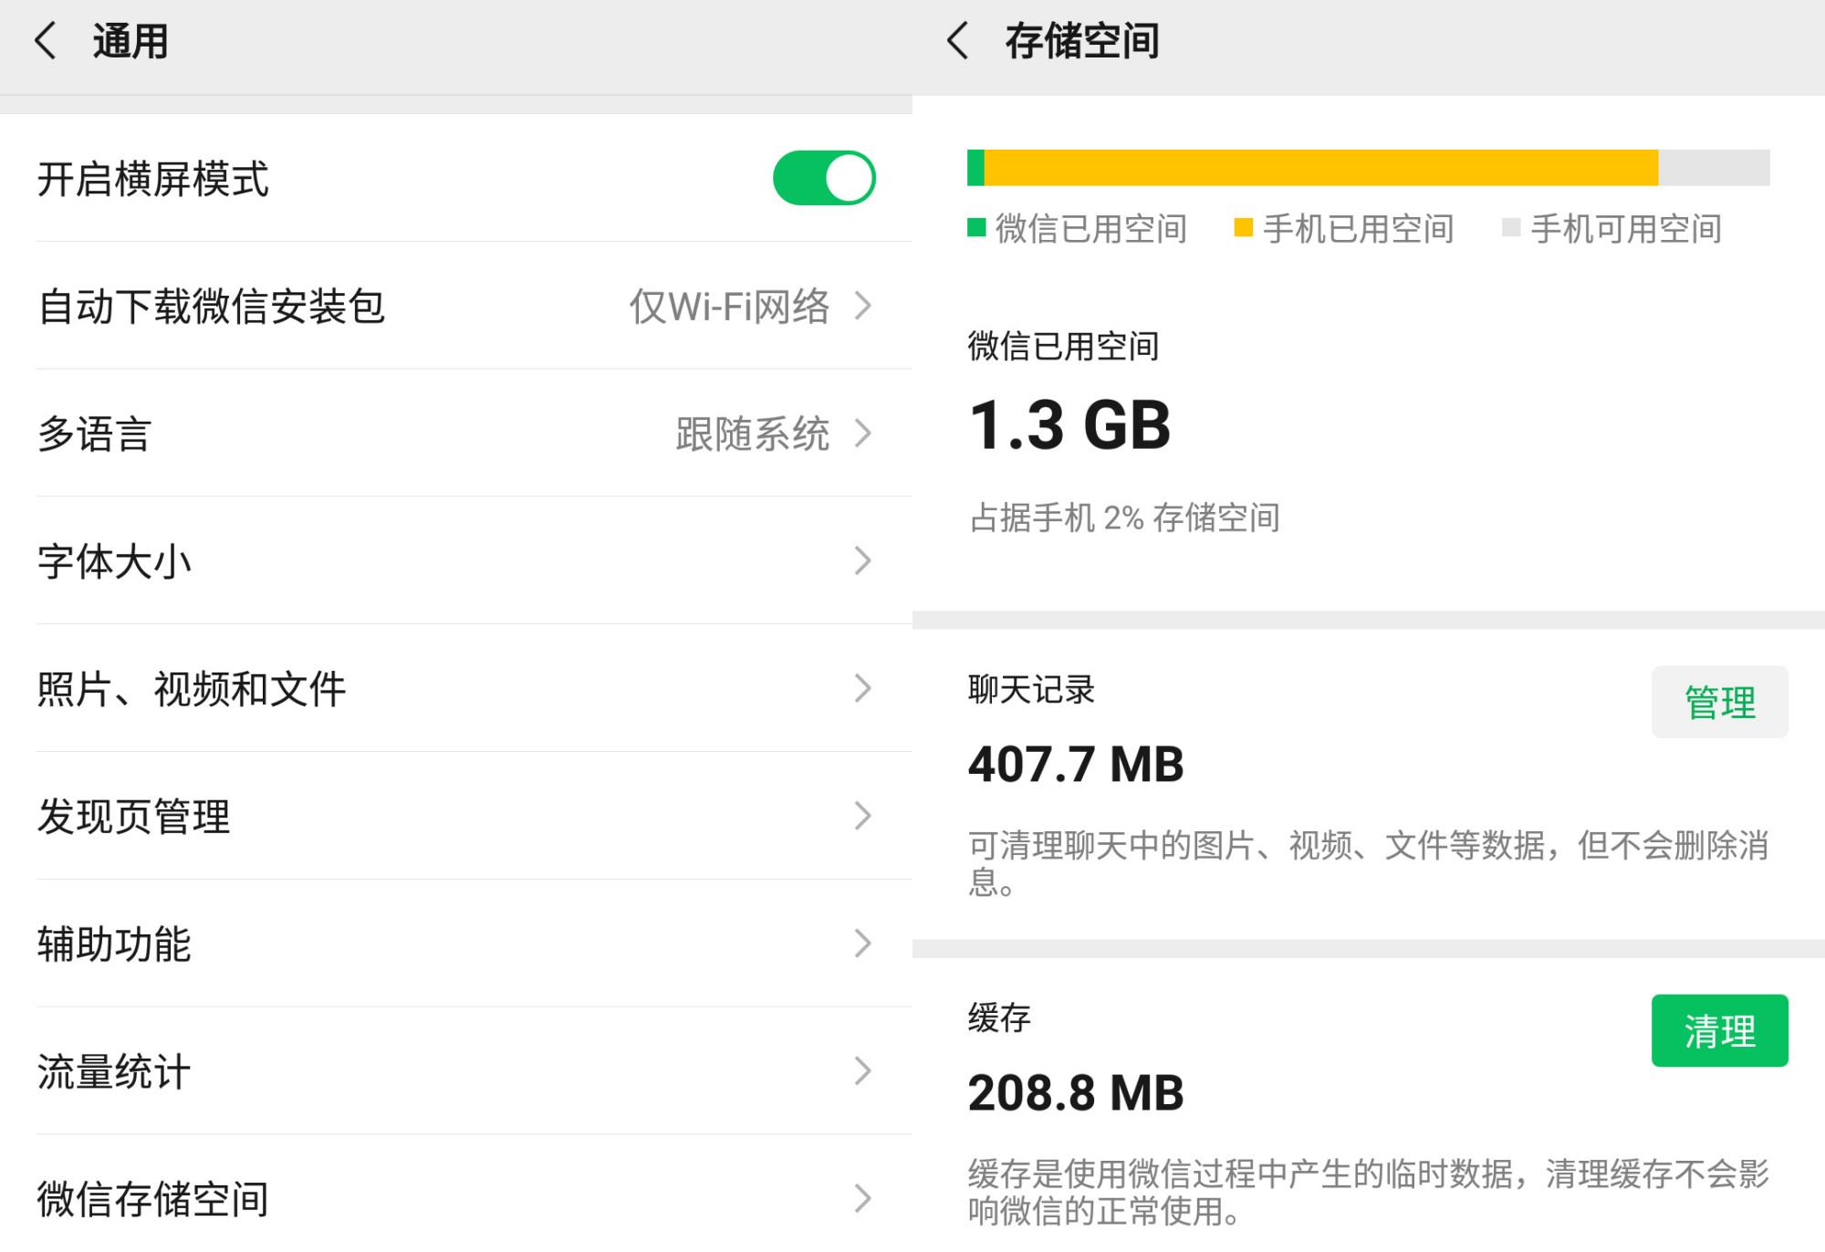
Task: Go back from the 通用 settings page
Action: pos(46,41)
